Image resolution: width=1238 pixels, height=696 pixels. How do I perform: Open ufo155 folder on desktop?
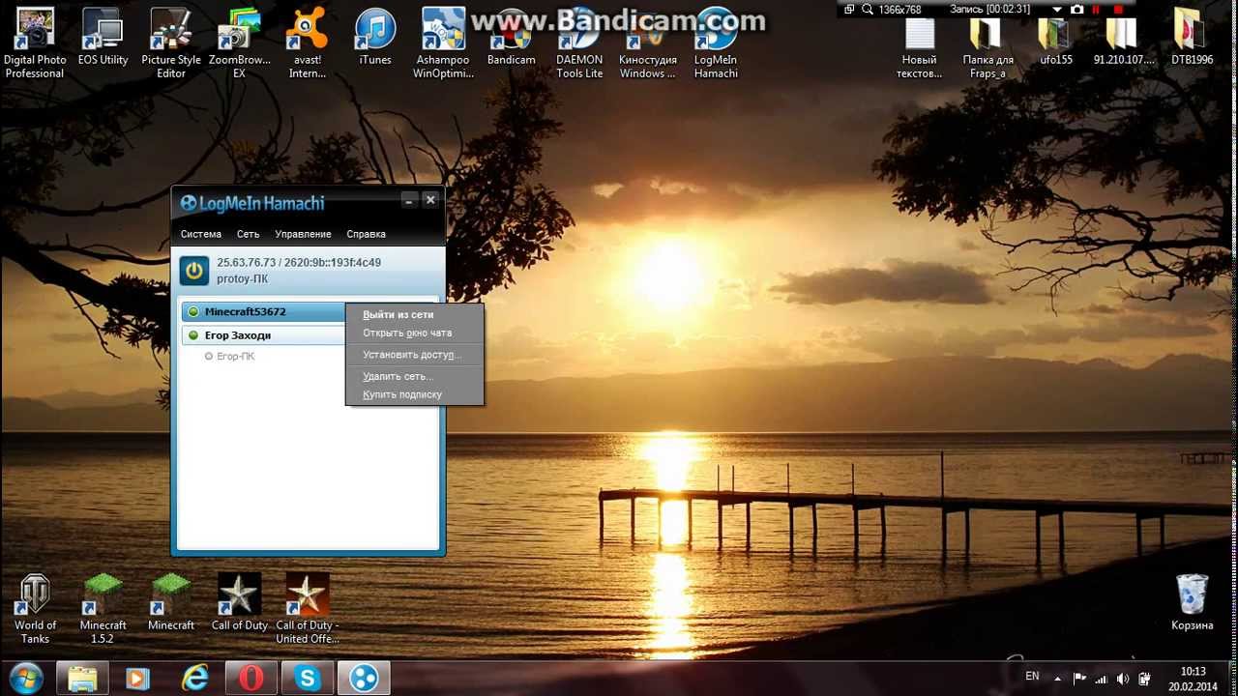coord(1056,42)
